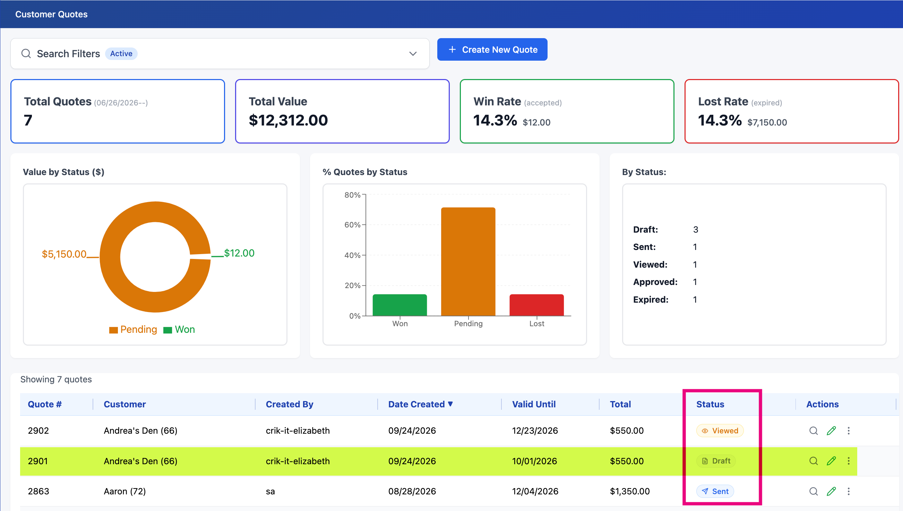Click the $1,350.00 total
Viewport: 903px width, 511px height.
(x=630, y=491)
